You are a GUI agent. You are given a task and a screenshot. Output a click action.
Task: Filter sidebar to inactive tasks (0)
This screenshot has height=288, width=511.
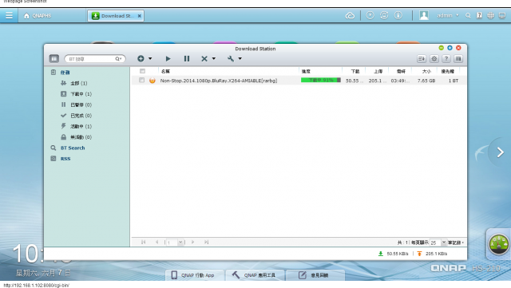[x=81, y=137]
